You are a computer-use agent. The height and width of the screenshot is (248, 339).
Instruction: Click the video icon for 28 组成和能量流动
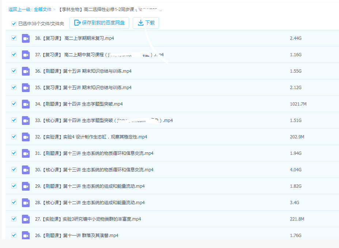(25, 202)
